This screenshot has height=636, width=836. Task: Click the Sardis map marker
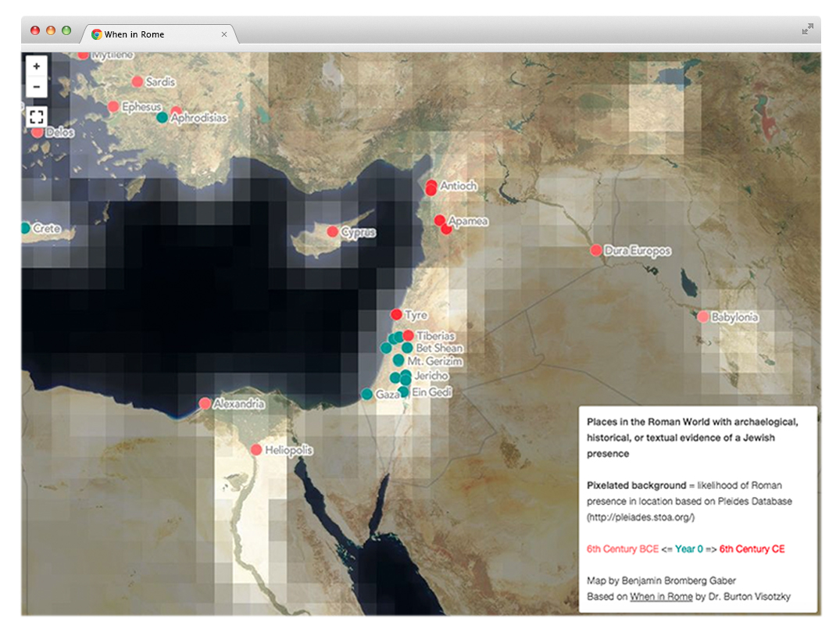(137, 81)
